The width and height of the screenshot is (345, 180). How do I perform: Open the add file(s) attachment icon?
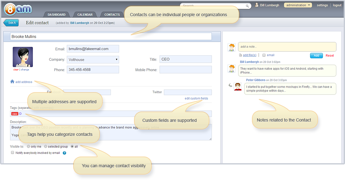click(x=240, y=55)
